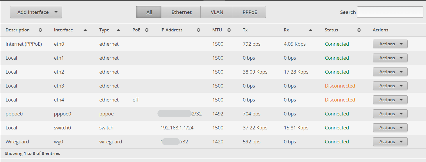Click Actions button for eth3
The image size is (426, 162).
390,86
